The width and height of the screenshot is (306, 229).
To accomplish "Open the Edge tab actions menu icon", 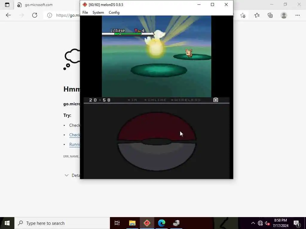I will tap(7, 5).
